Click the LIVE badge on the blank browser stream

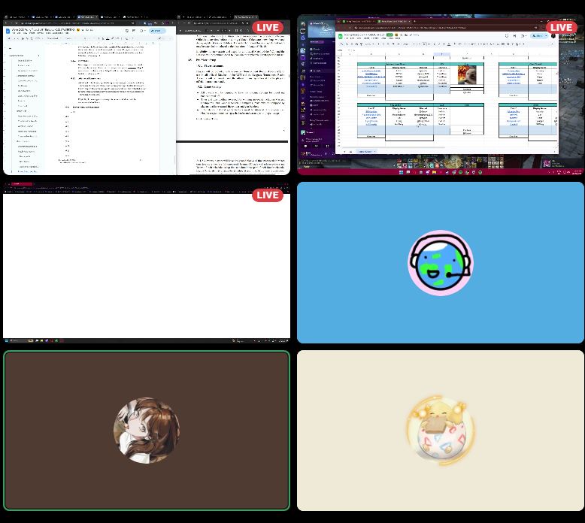(x=268, y=195)
